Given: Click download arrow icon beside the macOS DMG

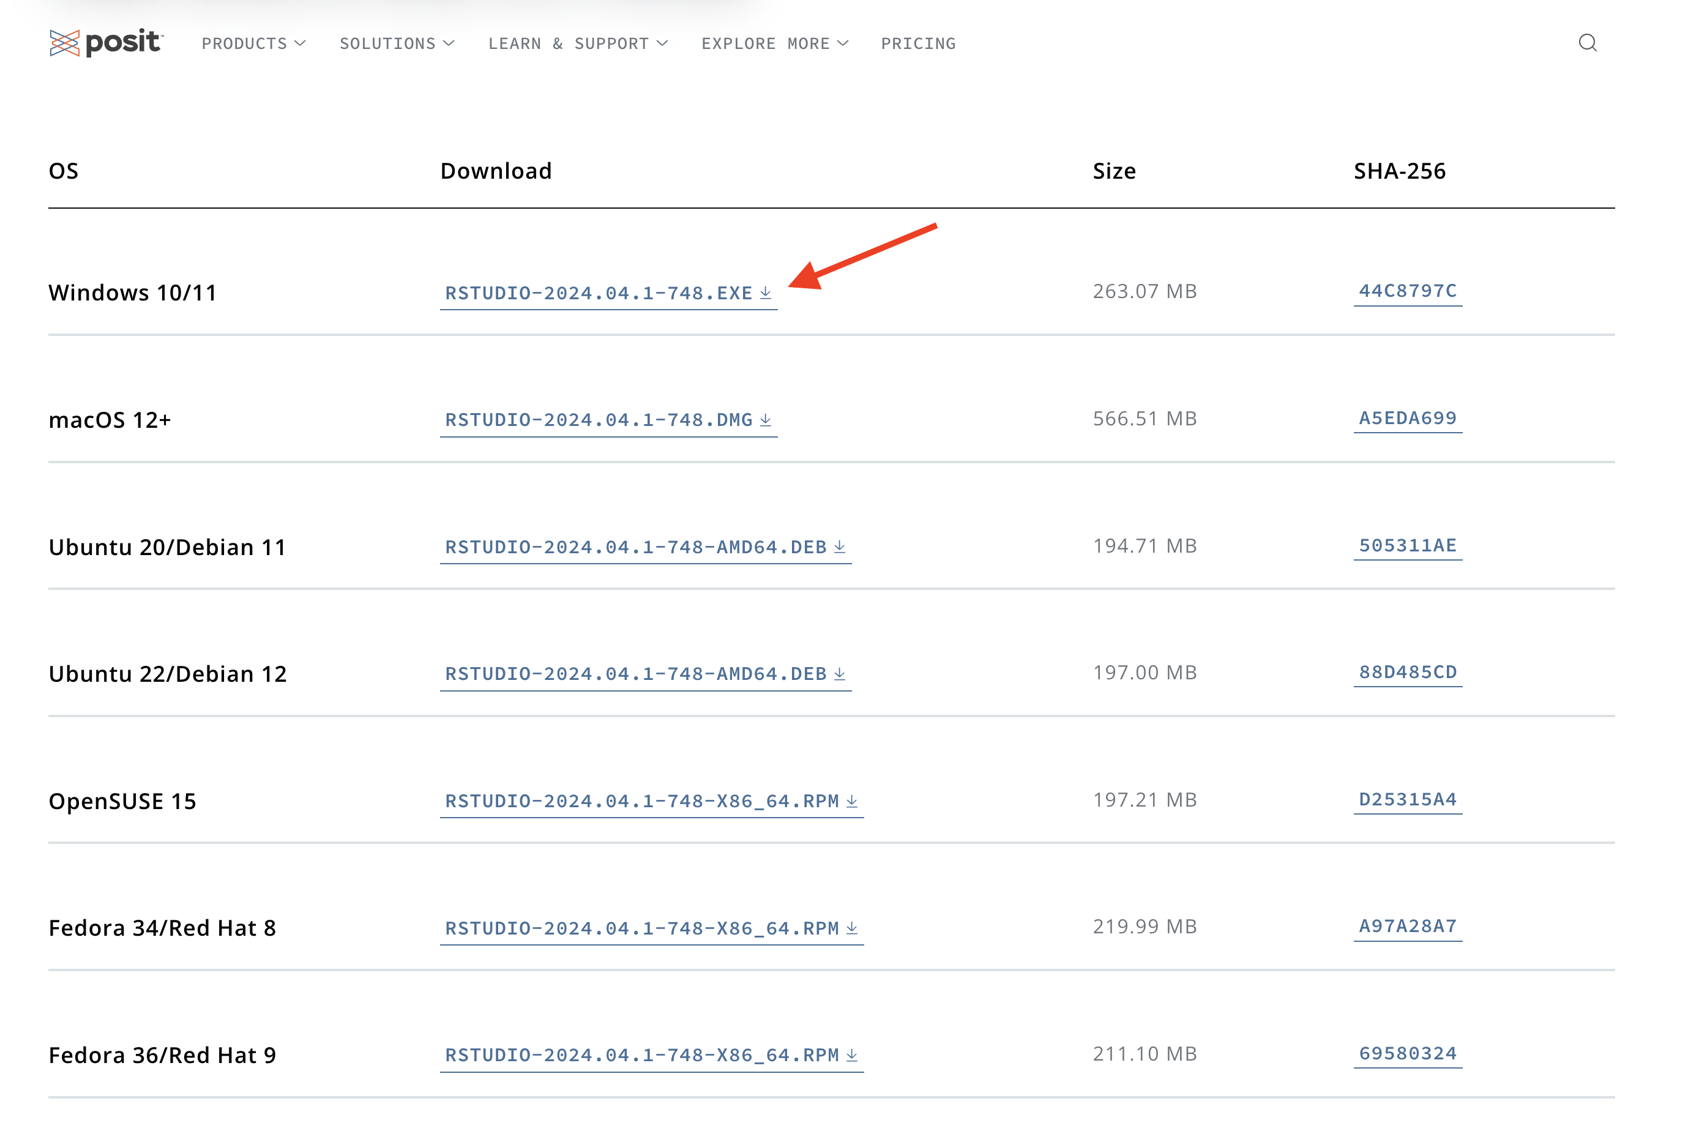Looking at the screenshot, I should (x=766, y=420).
